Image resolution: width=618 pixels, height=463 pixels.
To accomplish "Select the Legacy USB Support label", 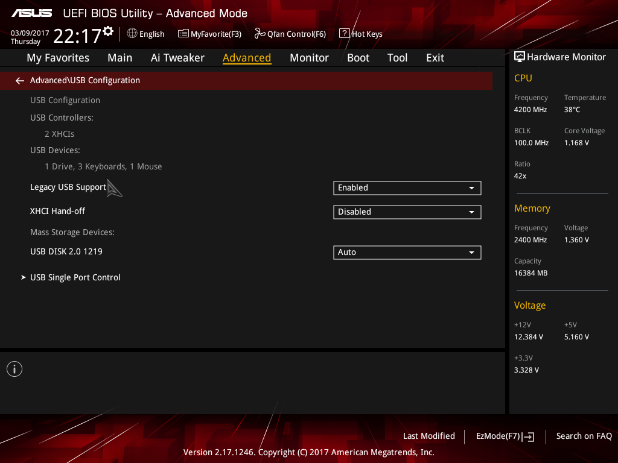I will coord(68,187).
